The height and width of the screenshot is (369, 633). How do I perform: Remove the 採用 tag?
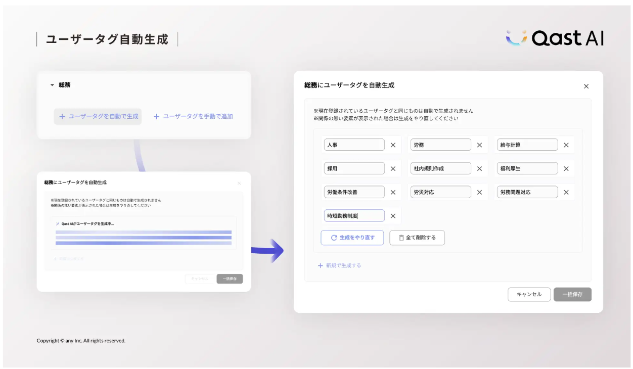pos(393,168)
